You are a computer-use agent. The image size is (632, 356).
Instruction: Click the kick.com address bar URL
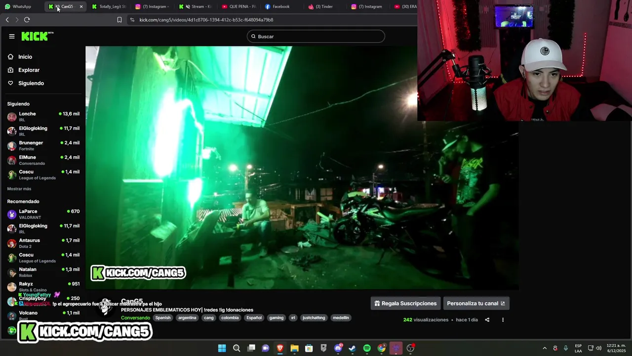pyautogui.click(x=206, y=20)
